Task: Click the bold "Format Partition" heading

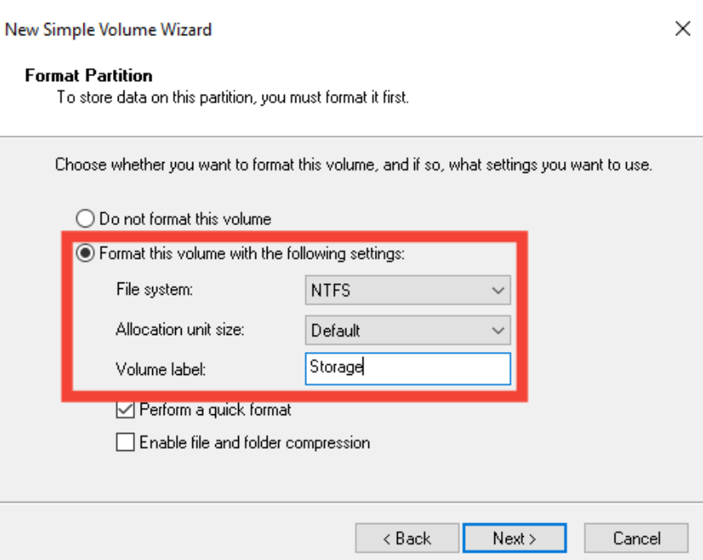Action: coord(88,76)
